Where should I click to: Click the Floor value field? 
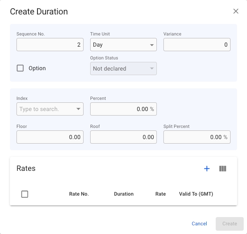coord(50,137)
